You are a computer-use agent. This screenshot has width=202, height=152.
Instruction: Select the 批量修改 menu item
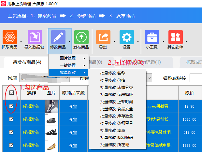point(68,73)
